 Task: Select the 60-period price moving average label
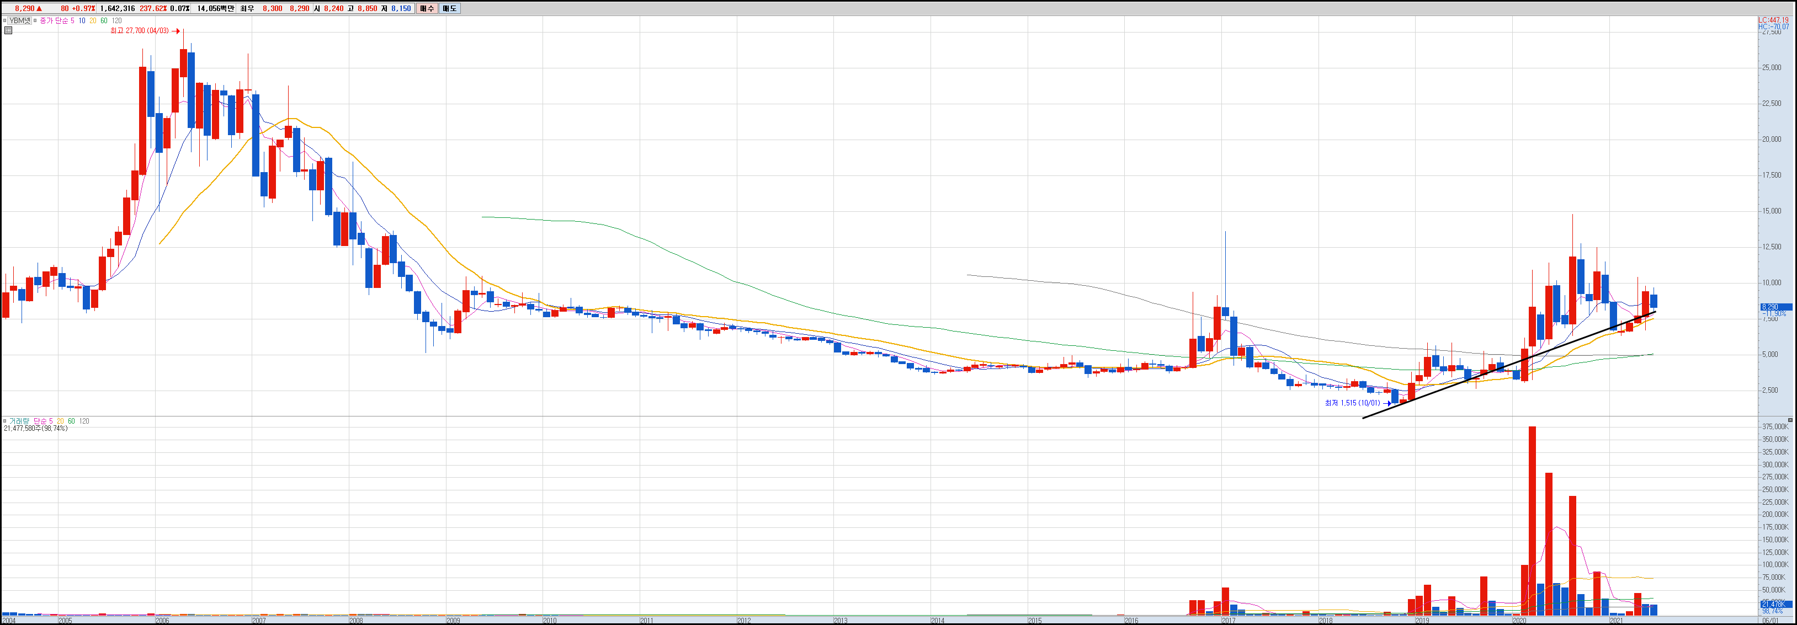click(x=104, y=21)
